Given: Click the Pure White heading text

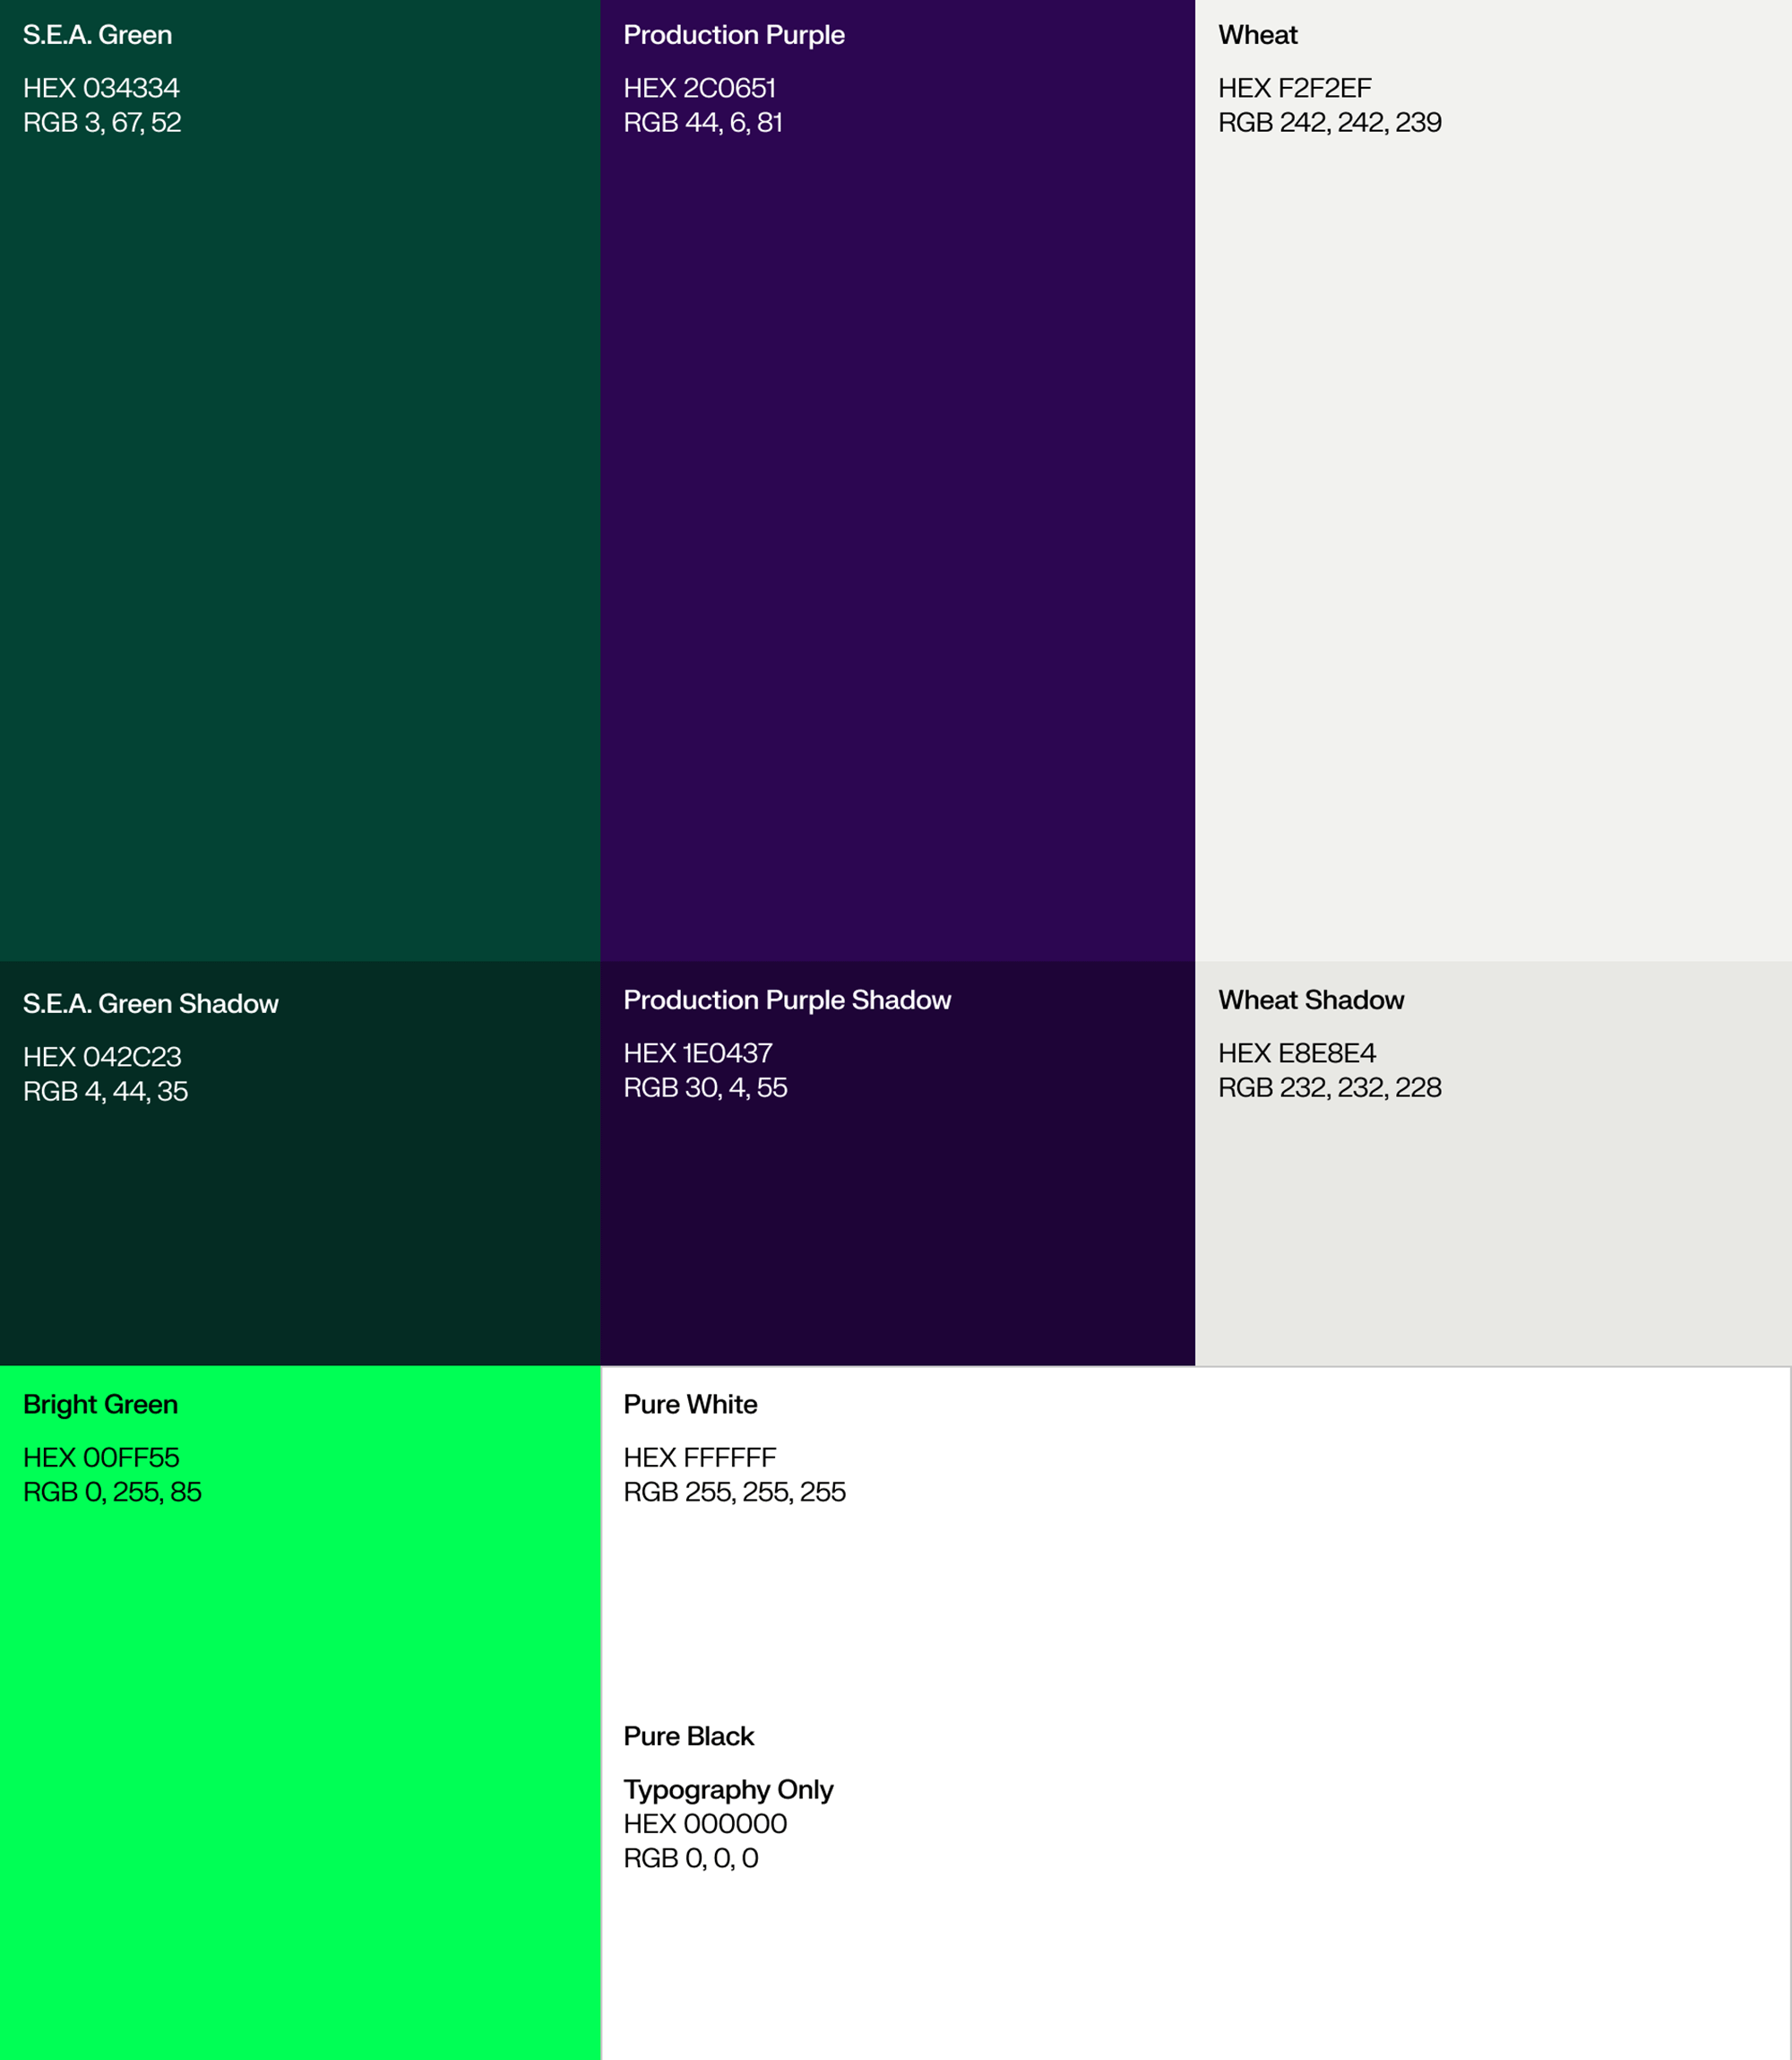Looking at the screenshot, I should point(690,1405).
